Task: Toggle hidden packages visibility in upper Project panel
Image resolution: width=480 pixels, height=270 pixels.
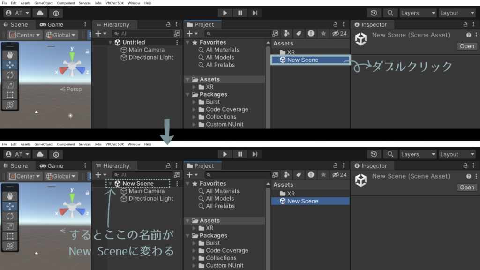Action: [x=339, y=34]
